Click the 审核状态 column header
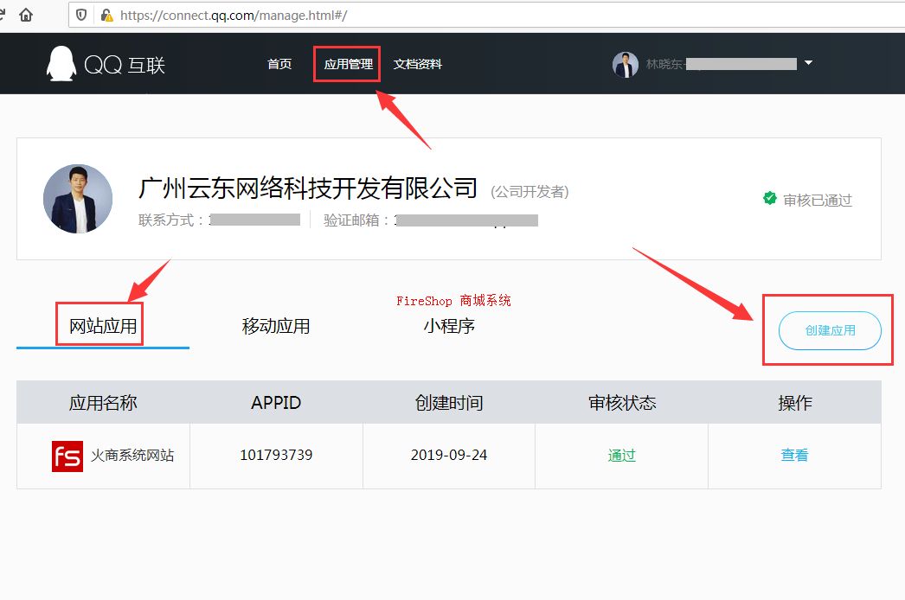This screenshot has height=600, width=905. point(622,403)
